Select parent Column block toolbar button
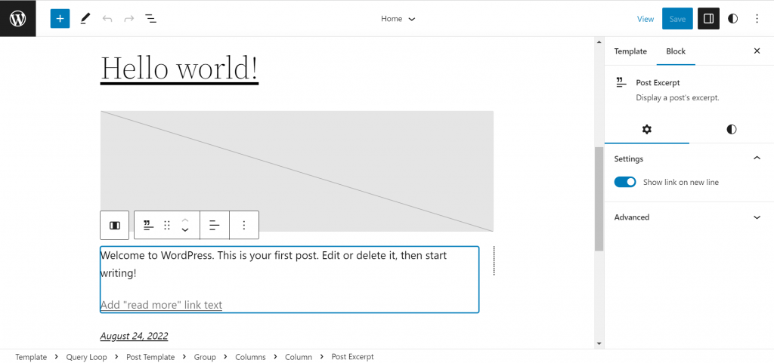Viewport: 774px width, 363px height. click(x=115, y=225)
